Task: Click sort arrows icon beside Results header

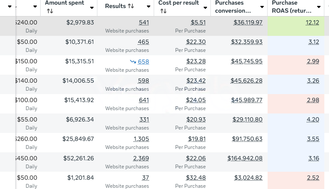Action: [x=132, y=6]
